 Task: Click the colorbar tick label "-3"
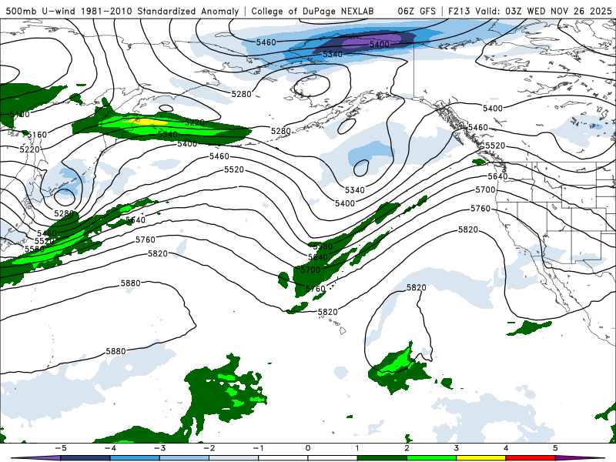[159, 448]
